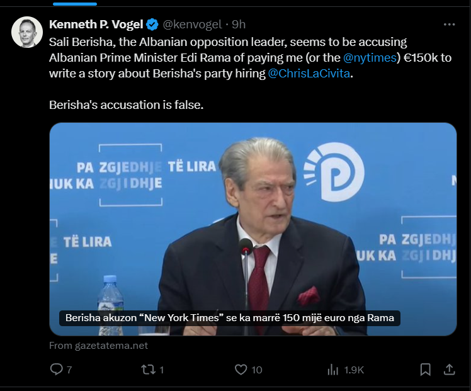Click the reply speech bubble icon
This screenshot has height=391, width=471.
coord(56,370)
